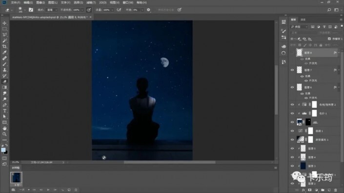Open the brush settings panel toggle
The width and height of the screenshot is (344, 193).
(31, 10)
